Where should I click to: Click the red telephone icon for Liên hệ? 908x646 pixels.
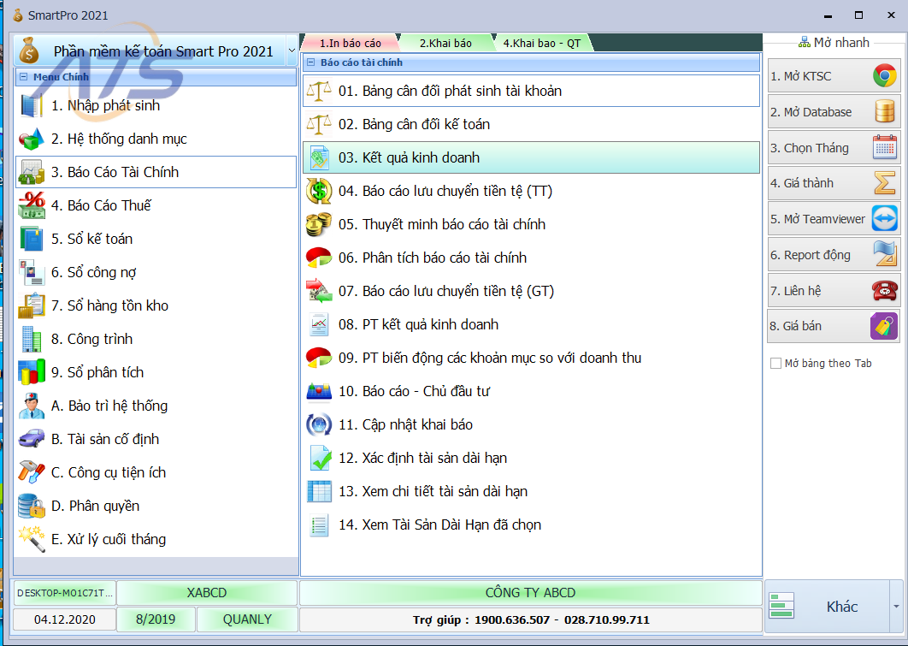click(884, 291)
